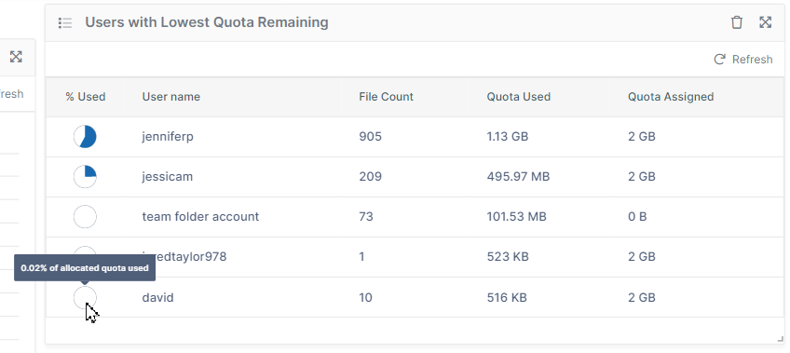Screen dimensions: 790x353
Task: Click the expand icon on left panel
Action: point(16,57)
